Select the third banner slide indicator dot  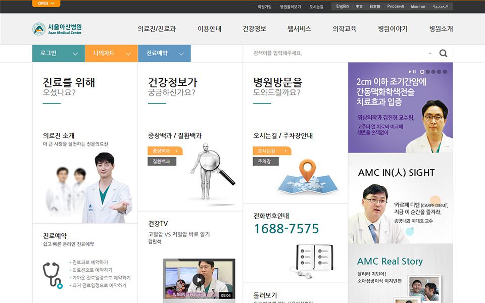433,72
